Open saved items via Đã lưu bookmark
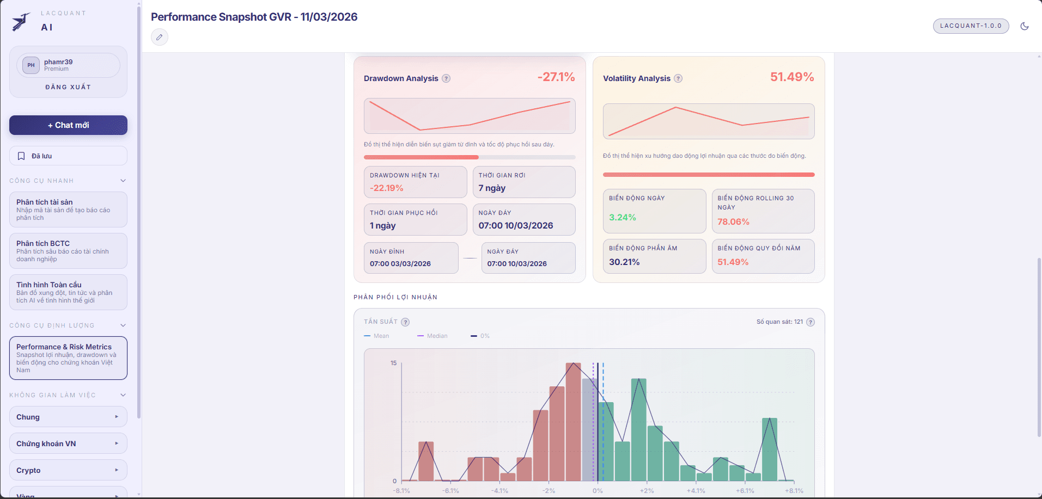 (68, 156)
